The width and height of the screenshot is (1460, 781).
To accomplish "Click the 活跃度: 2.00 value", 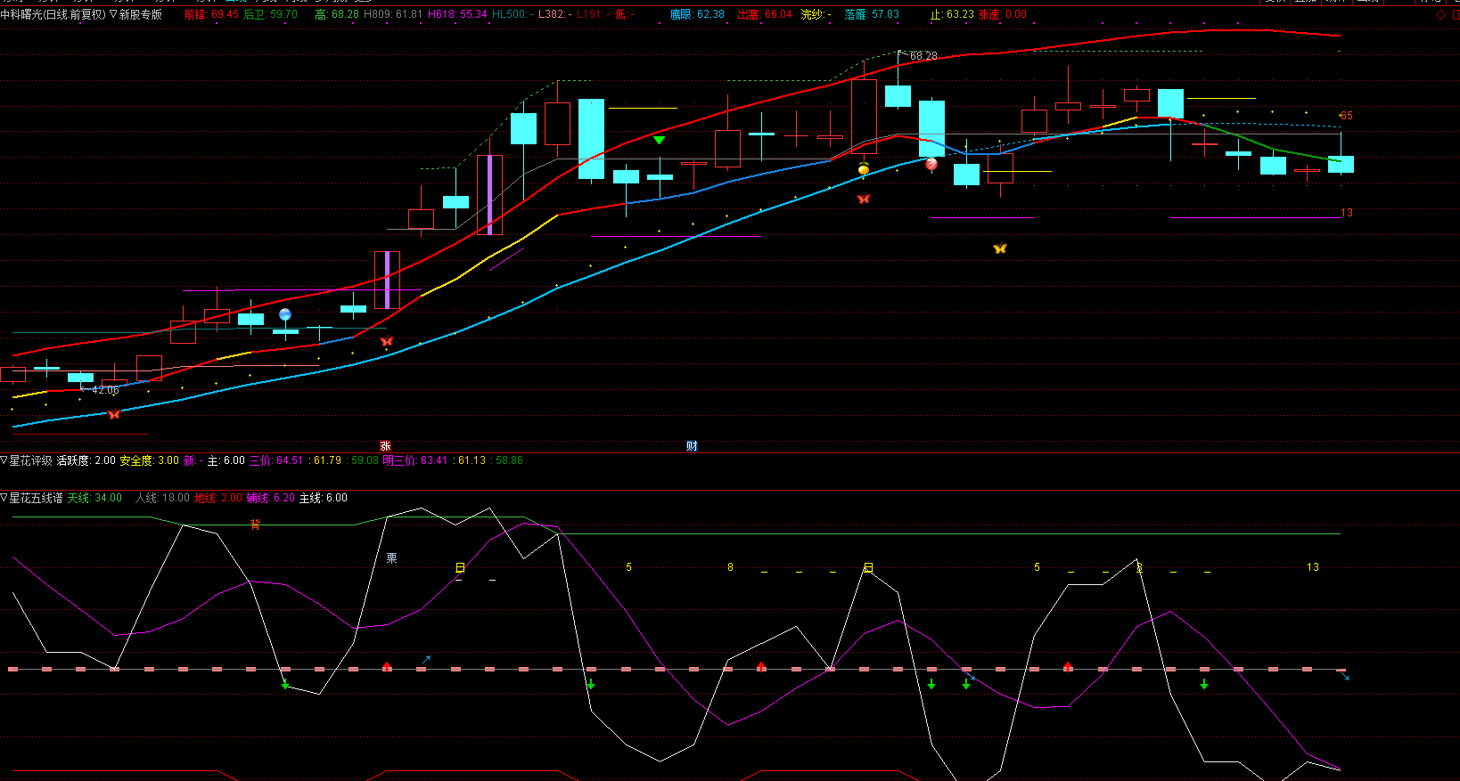I will [x=86, y=460].
